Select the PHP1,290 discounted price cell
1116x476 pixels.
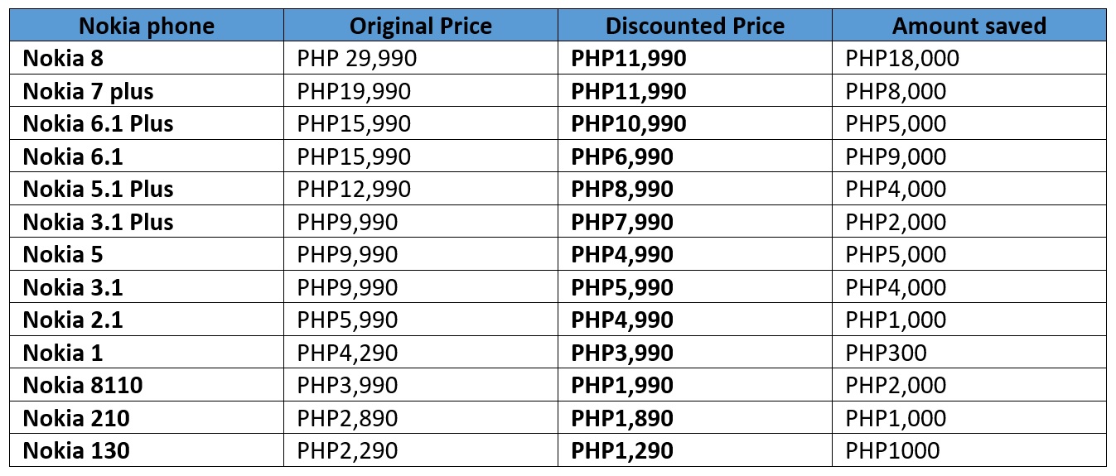(x=695, y=450)
